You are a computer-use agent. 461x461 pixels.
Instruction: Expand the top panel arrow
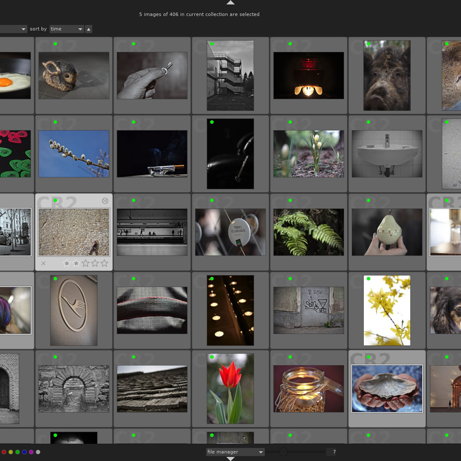tap(230, 2)
